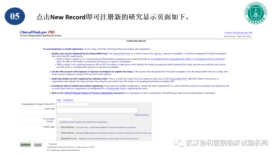The image size is (277, 155).
Task: Select the Observational study type
Action: click(58, 133)
